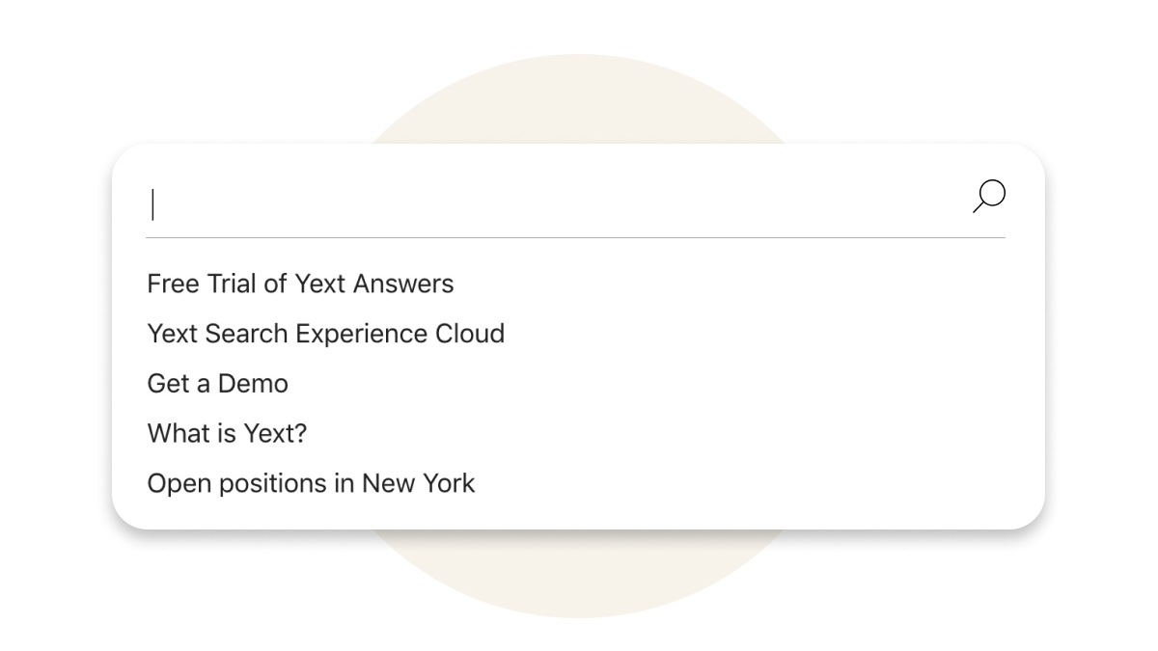Click the magnifying glass search icon
Viewport: 1158px width, 651px height.
point(989,196)
